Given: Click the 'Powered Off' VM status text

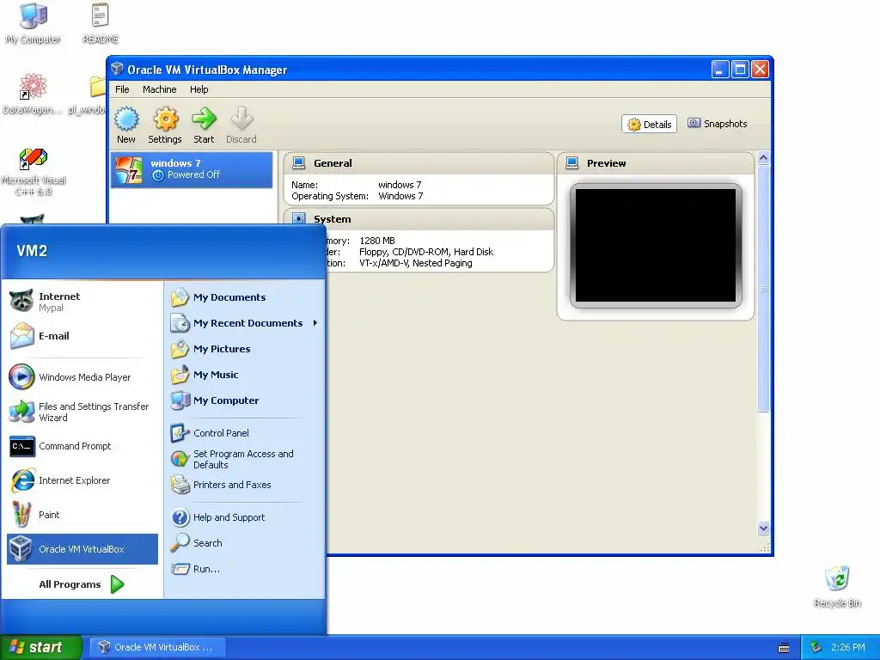Looking at the screenshot, I should tap(193, 174).
